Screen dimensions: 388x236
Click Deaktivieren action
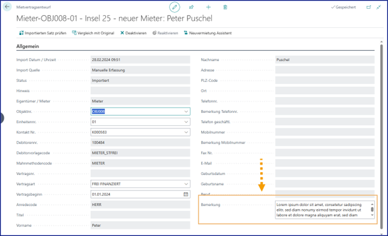coord(134,33)
